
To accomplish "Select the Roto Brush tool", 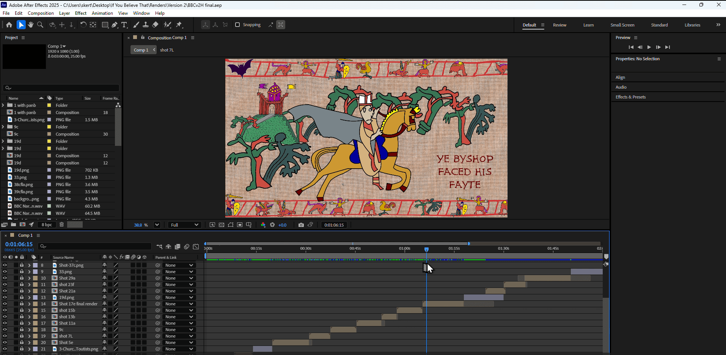I will click(x=167, y=25).
